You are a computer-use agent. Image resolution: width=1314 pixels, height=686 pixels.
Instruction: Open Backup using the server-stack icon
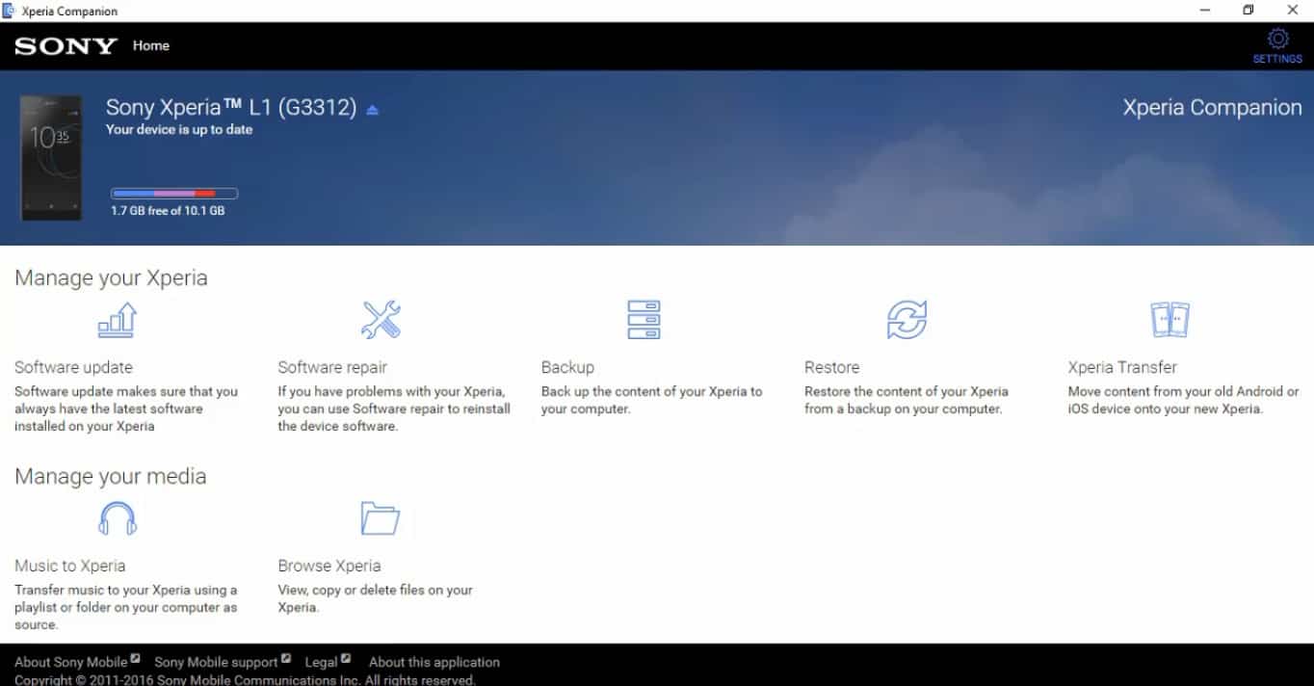[x=644, y=320]
